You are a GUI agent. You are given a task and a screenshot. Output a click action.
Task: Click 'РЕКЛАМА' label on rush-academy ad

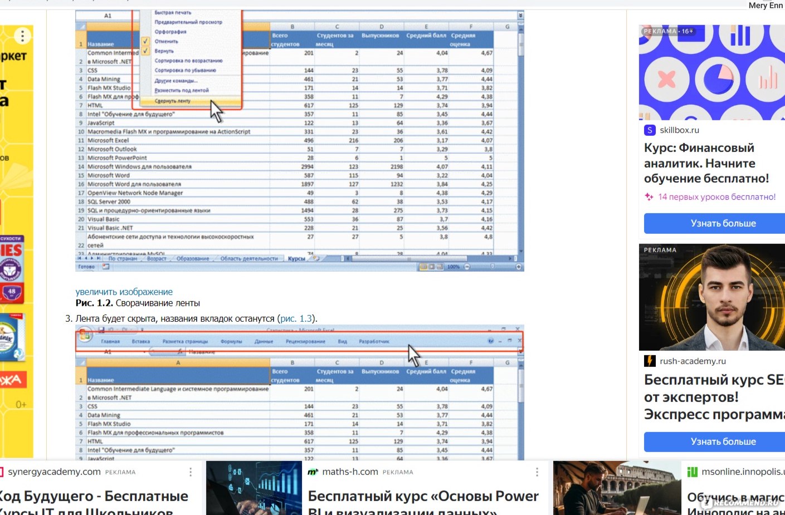point(660,250)
